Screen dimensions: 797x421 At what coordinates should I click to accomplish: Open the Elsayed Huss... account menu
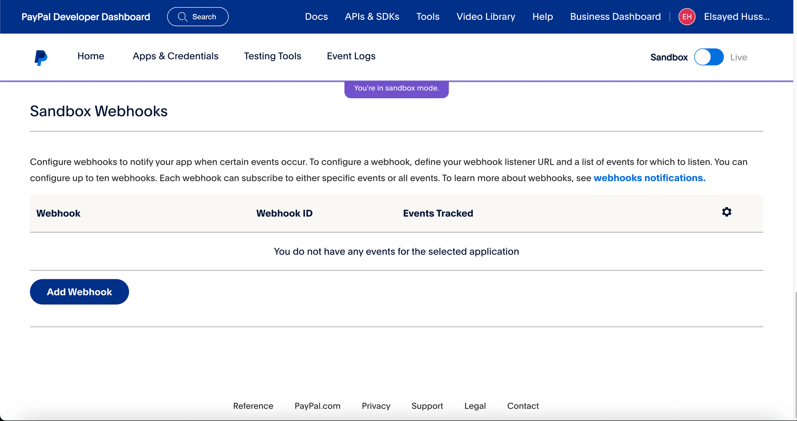point(736,17)
